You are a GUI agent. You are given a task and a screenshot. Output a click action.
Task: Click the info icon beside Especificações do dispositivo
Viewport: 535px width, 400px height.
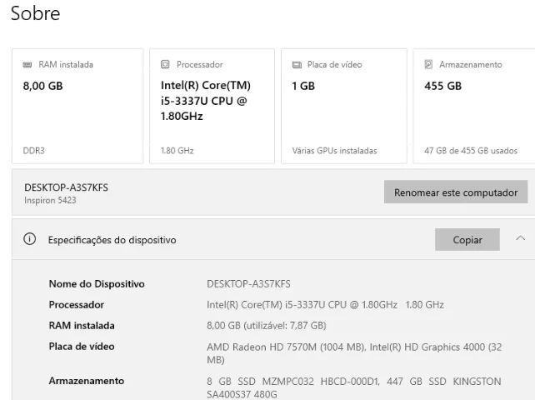[x=30, y=239]
